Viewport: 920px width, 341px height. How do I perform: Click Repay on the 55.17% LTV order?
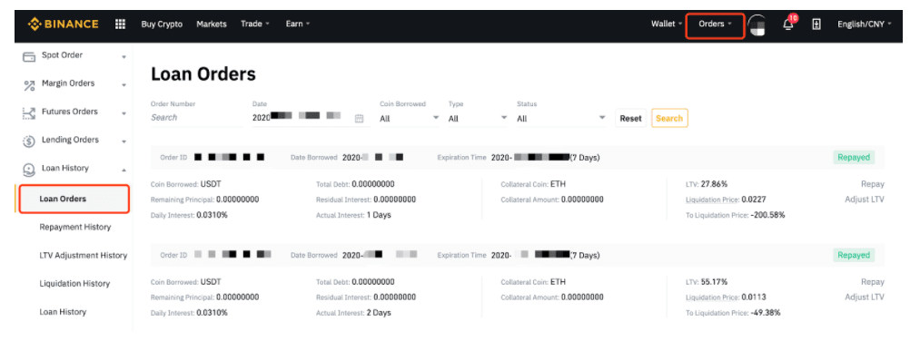coord(873,282)
